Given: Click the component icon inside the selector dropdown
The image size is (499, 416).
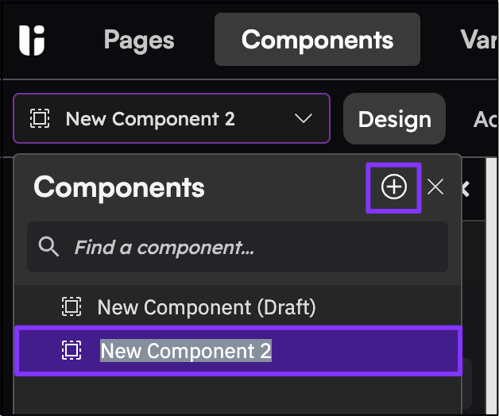Looking at the screenshot, I should coord(40,118).
